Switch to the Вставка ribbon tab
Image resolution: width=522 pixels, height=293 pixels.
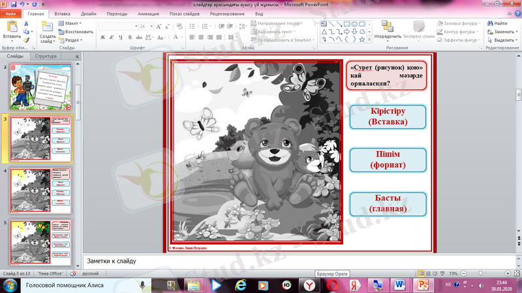coord(63,13)
